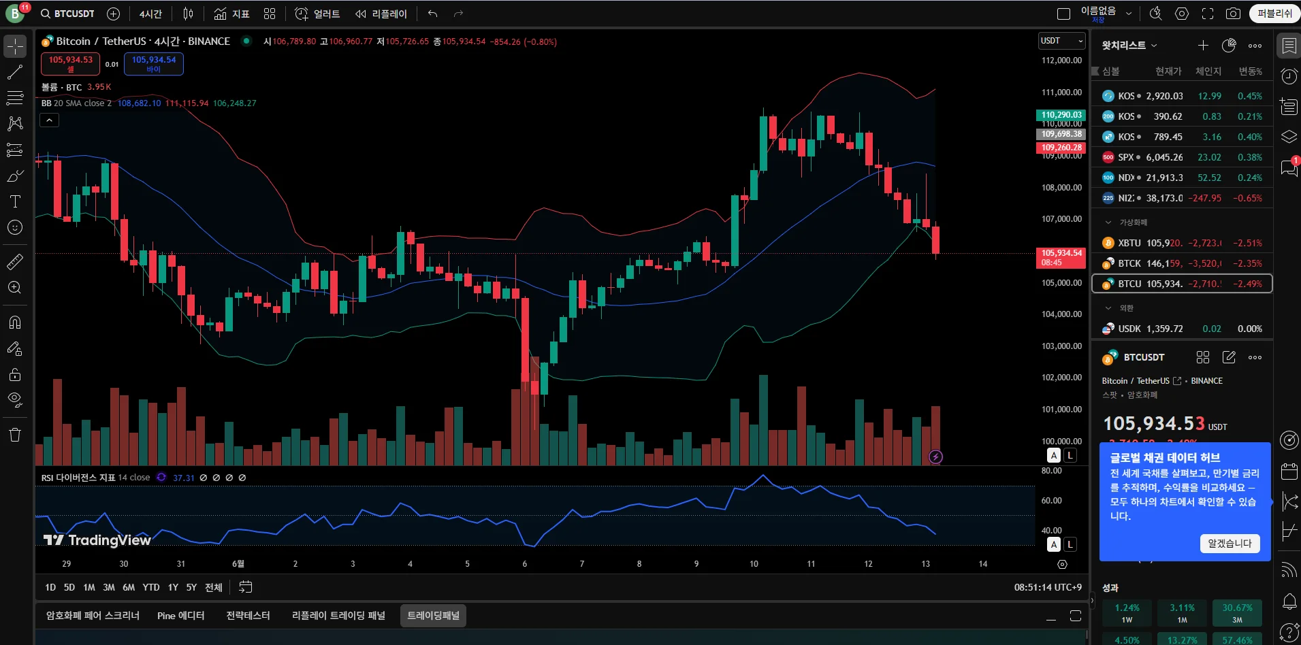Open the indicator templates grid
Screen dimensions: 1301x645
click(x=270, y=14)
